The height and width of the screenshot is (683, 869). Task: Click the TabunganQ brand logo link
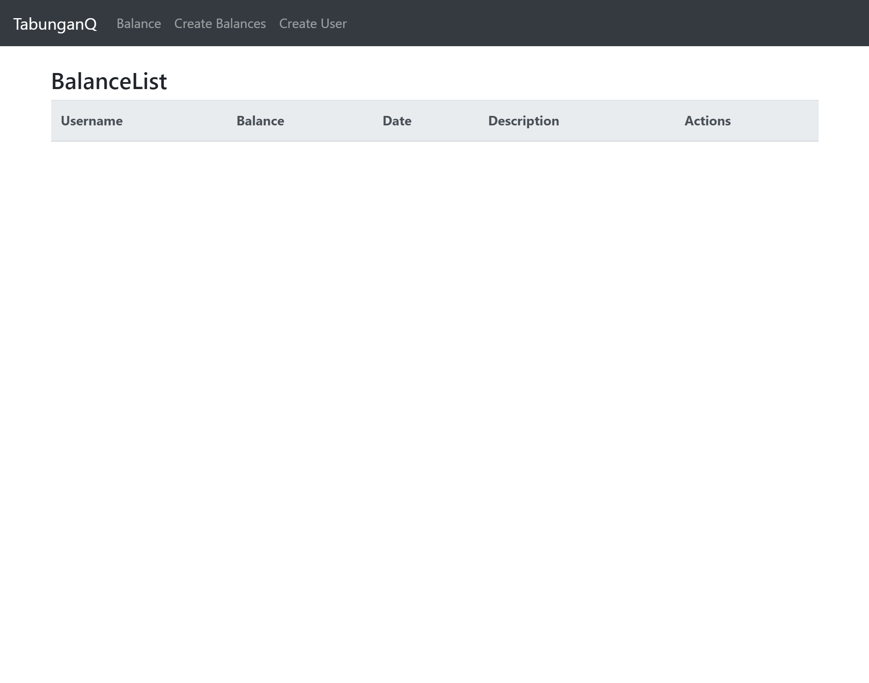55,24
